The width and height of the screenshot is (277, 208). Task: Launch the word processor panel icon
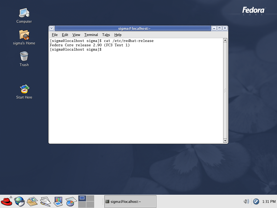(x=45, y=201)
